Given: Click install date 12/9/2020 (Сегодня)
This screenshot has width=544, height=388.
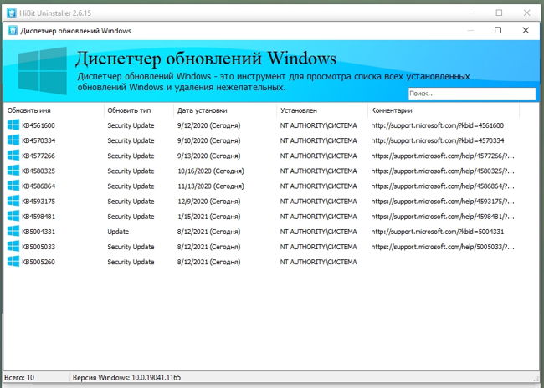Looking at the screenshot, I should click(x=209, y=202).
